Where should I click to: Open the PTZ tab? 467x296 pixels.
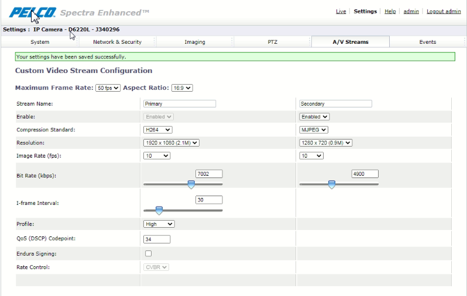[272, 42]
